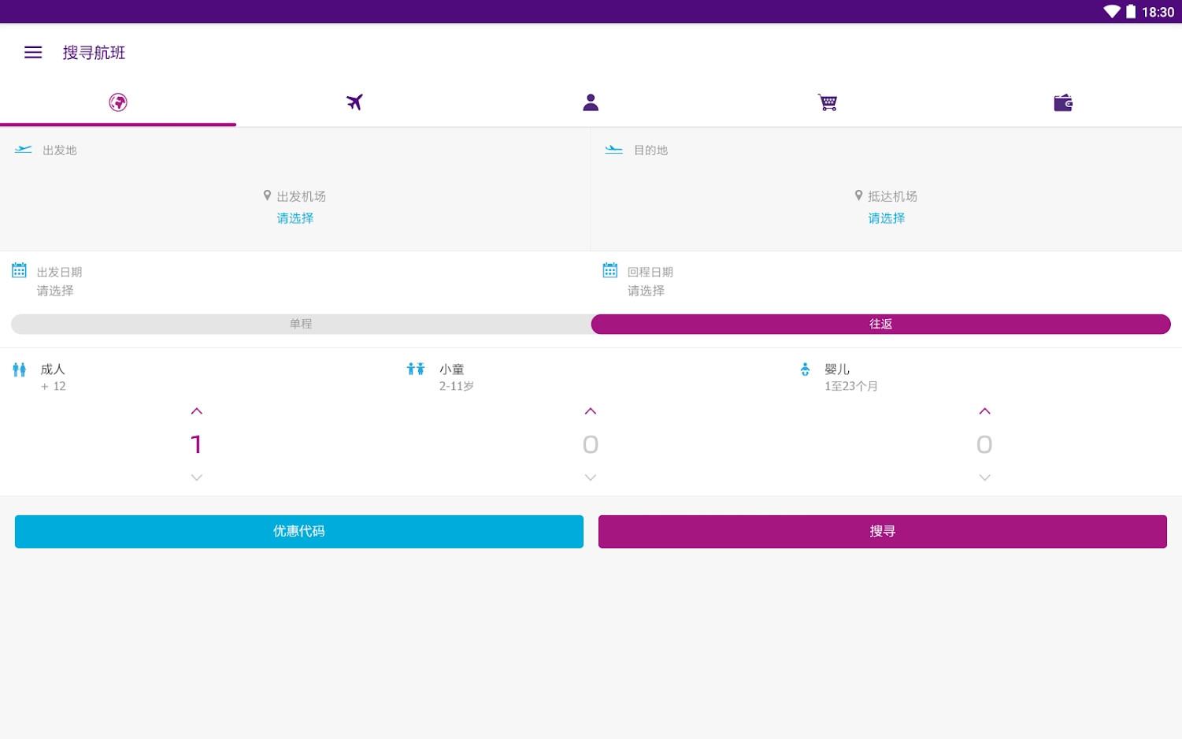Click the 优惠代码 promo code button
The image size is (1182, 739).
tap(298, 531)
